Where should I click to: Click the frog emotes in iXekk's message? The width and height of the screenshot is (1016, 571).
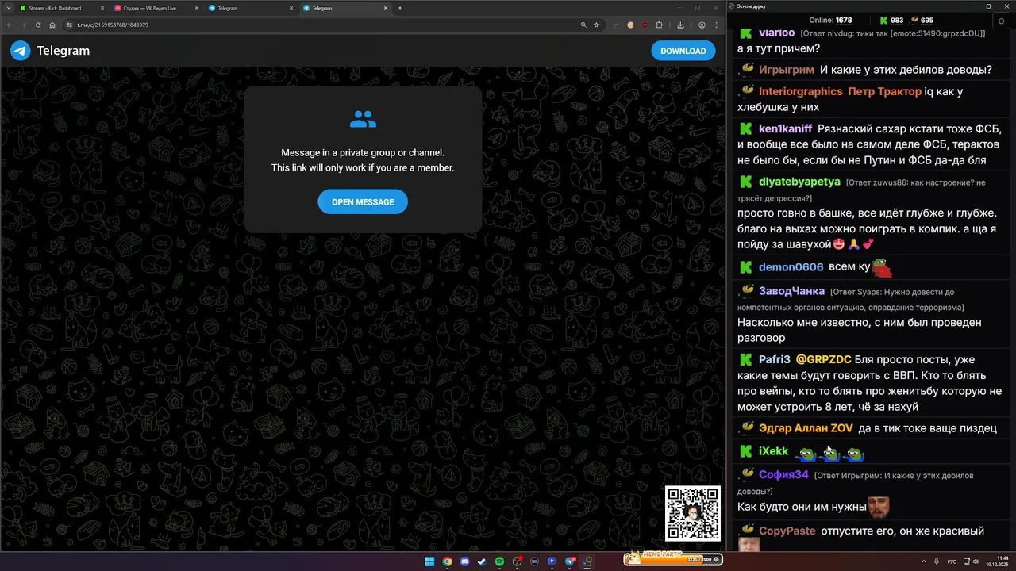point(829,454)
